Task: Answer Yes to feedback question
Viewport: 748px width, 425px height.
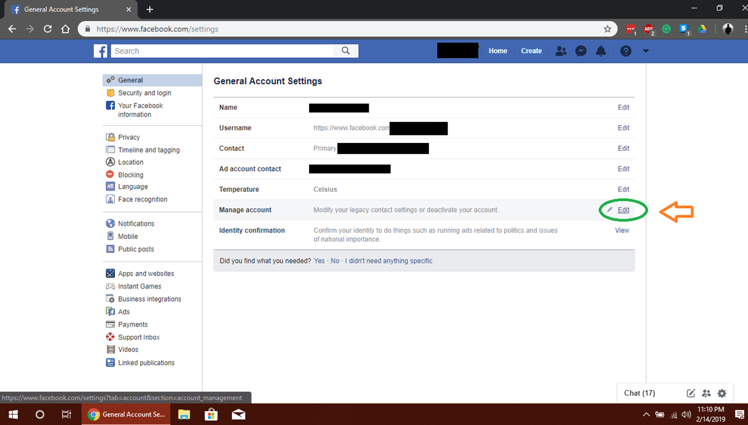Action: (x=319, y=261)
